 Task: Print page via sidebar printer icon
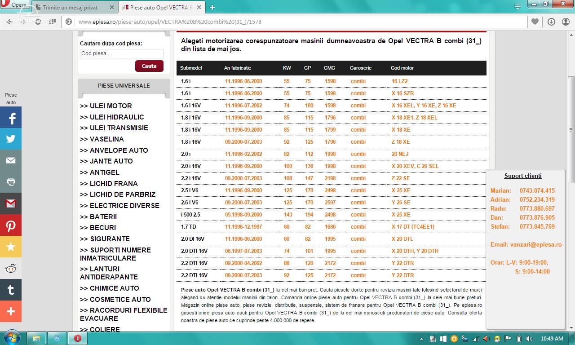point(11,182)
